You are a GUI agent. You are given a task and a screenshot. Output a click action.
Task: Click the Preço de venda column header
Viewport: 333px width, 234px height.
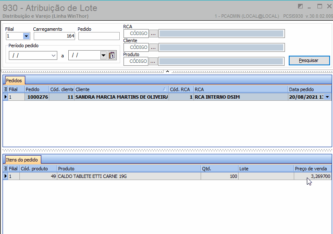point(313,169)
